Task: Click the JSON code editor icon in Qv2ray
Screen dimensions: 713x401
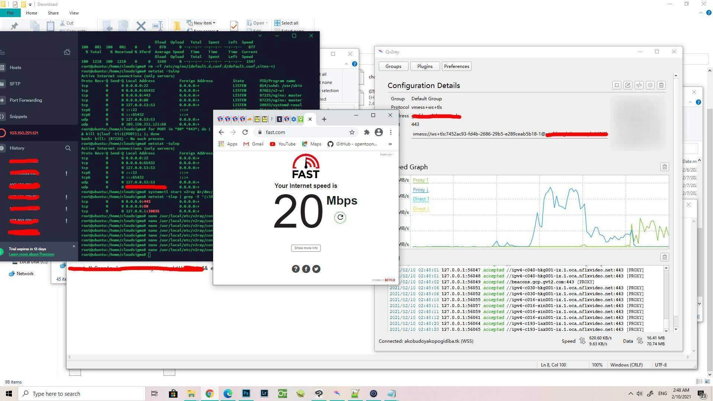Action: click(x=639, y=85)
